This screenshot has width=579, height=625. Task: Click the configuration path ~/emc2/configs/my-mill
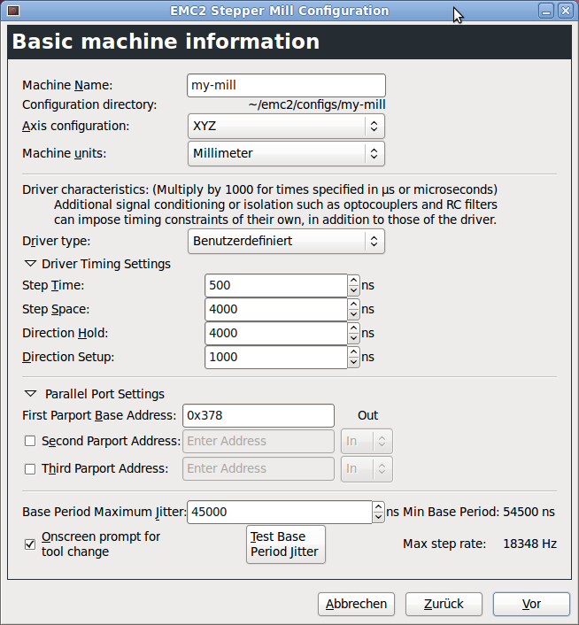click(x=317, y=104)
